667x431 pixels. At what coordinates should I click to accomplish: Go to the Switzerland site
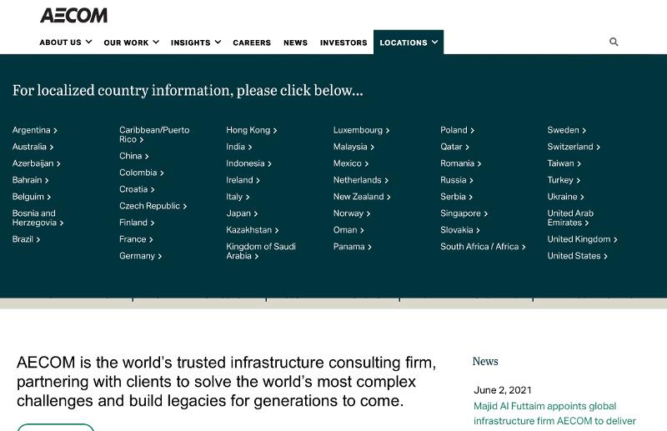coord(574,147)
